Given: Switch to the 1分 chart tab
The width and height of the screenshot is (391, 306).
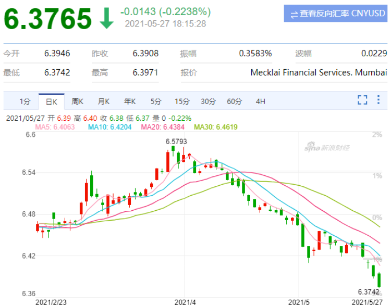Looking at the screenshot, I should [x=25, y=101].
